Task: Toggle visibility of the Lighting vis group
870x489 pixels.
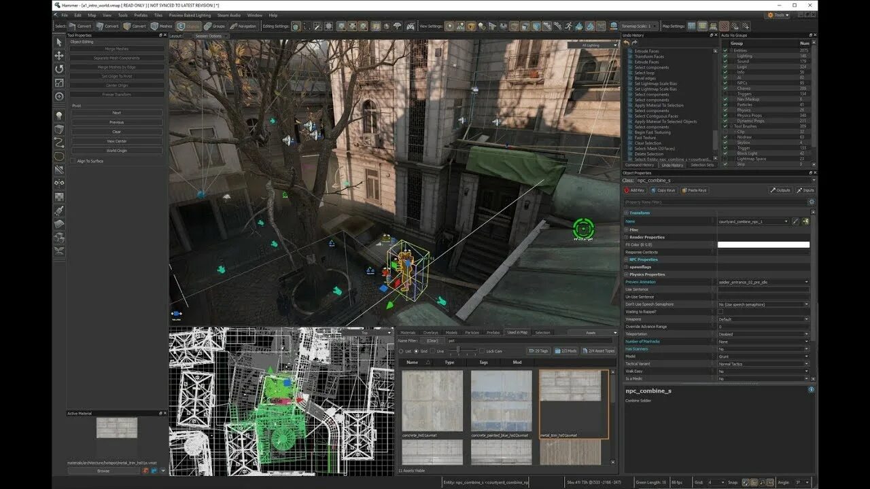Action: point(725,56)
